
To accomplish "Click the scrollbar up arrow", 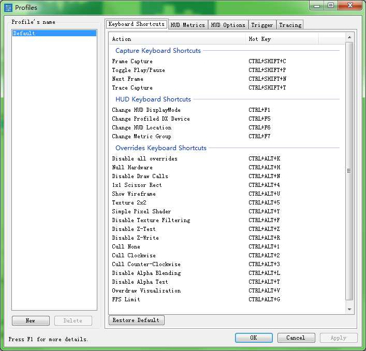I will 349,37.
